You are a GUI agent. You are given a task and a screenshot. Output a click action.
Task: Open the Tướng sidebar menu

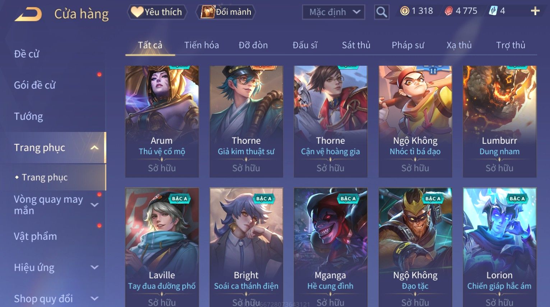(28, 116)
